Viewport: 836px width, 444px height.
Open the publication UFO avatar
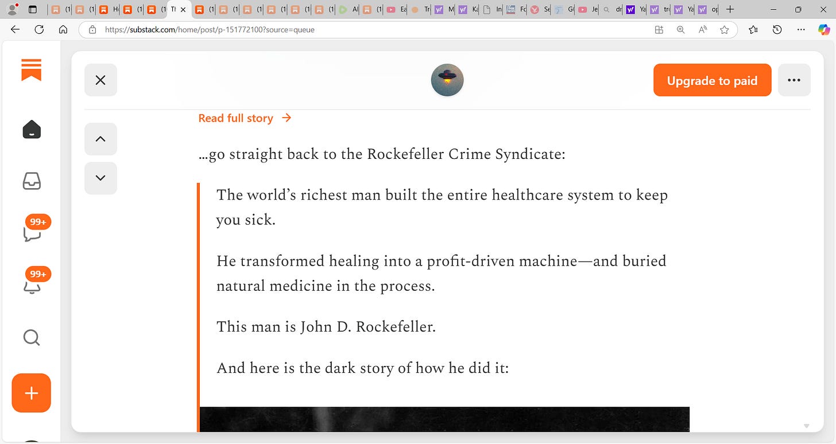point(447,80)
